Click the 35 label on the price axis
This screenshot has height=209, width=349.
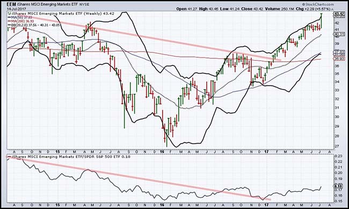click(337, 74)
